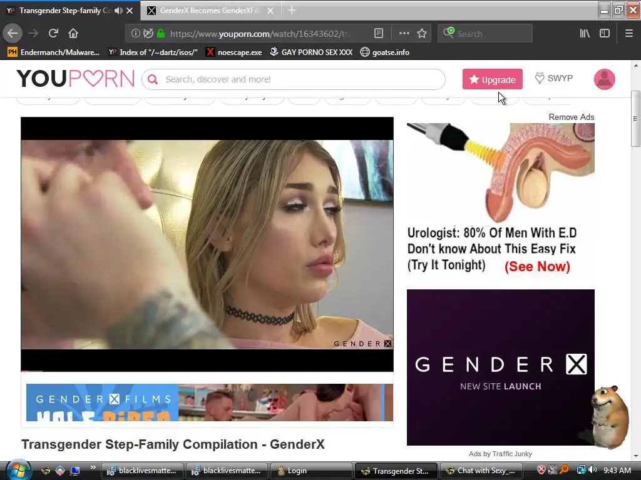The image size is (641, 480).
Task: Click the site's Search, discover and more field
Action: click(294, 79)
